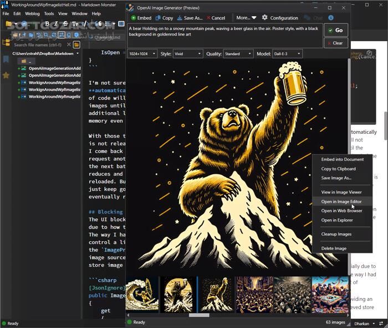Open the More... dropdown menu
Image resolution: width=388 pixels, height=328 pixels.
246,18
